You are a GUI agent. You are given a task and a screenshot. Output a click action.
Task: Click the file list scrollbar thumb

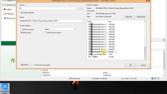click(x=145, y=52)
